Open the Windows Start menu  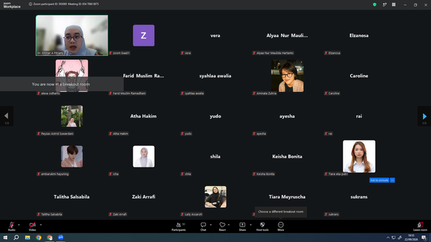(x=5, y=237)
